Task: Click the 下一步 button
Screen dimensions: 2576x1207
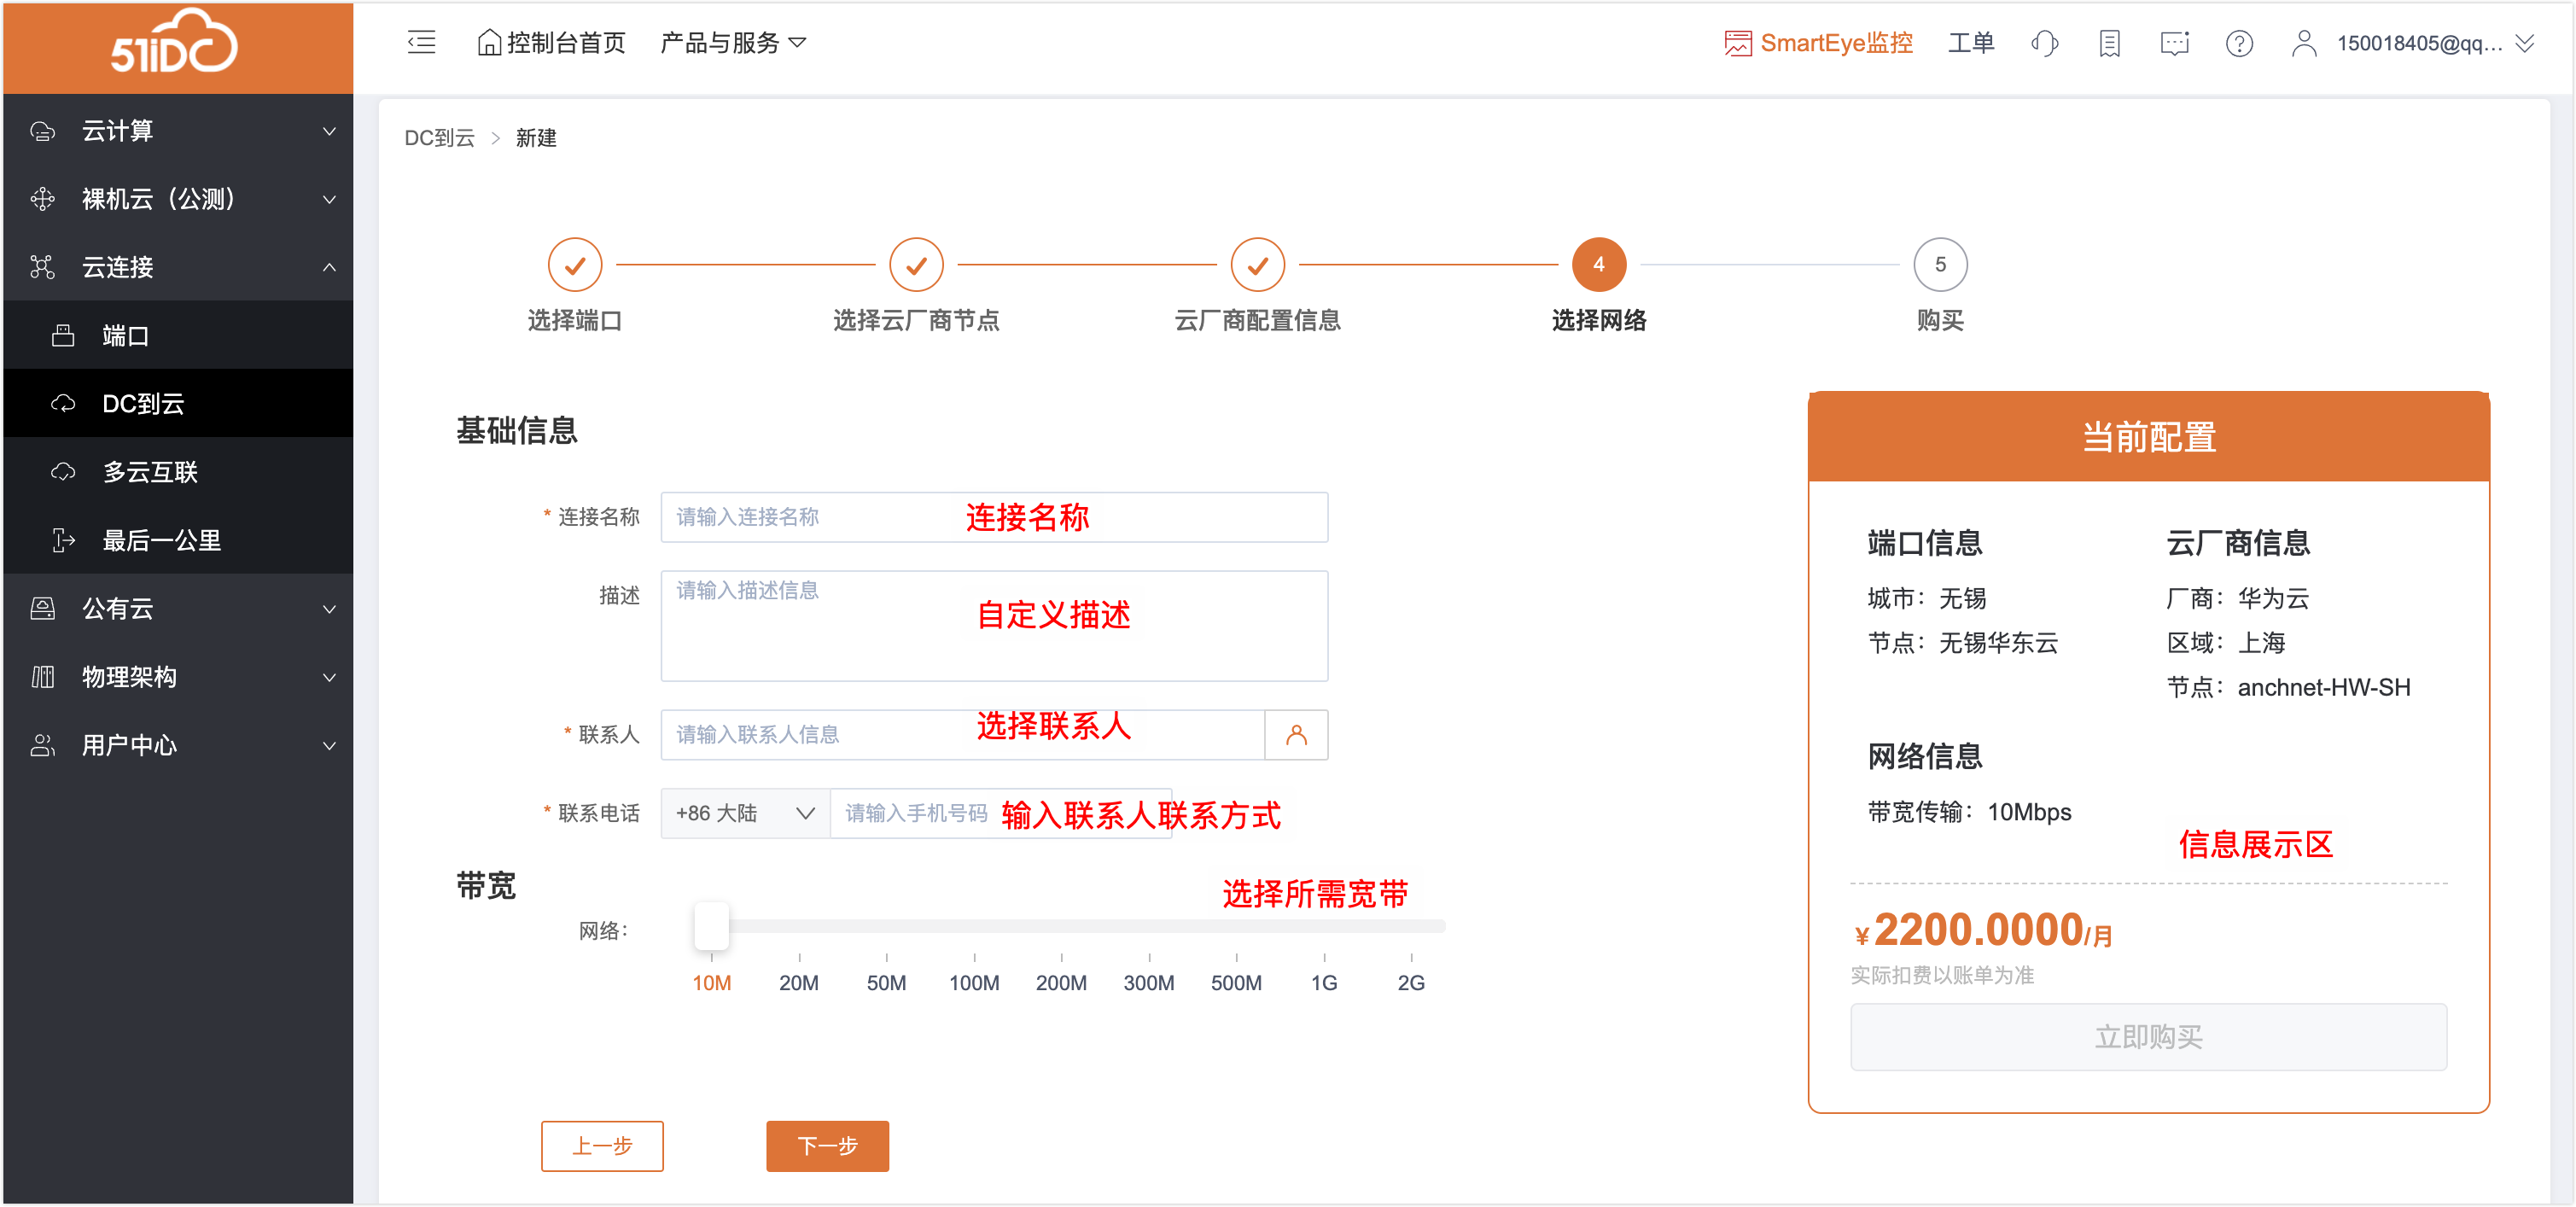Action: click(827, 1145)
